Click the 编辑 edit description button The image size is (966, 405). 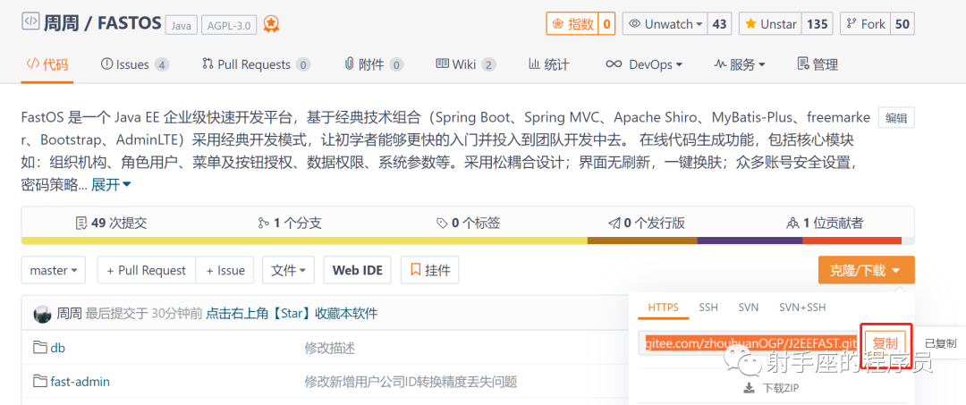(x=895, y=118)
